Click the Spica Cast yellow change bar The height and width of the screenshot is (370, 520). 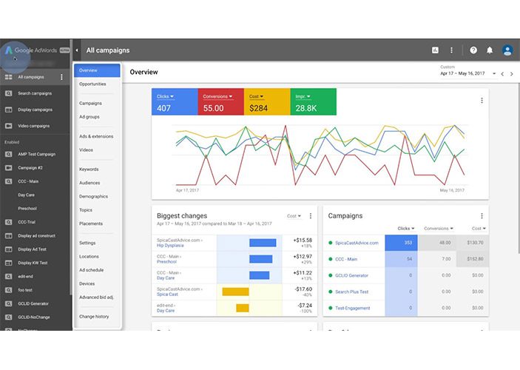point(235,292)
